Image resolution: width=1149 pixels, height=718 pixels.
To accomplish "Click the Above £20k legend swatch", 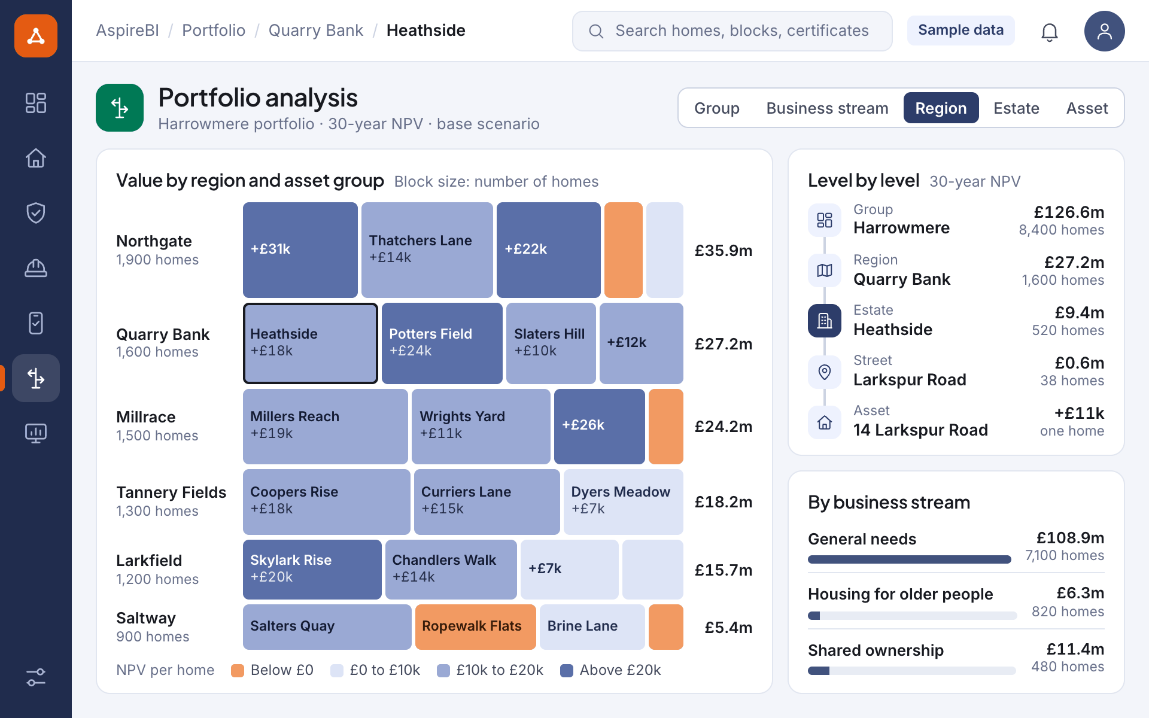I will point(566,671).
